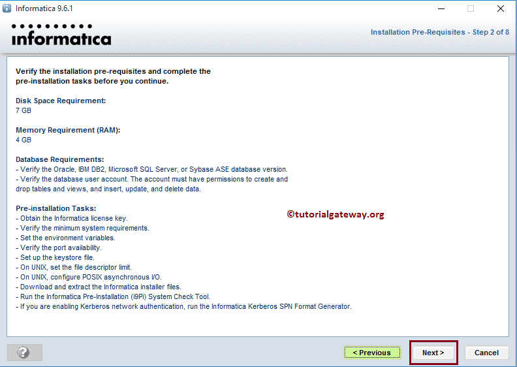Click the Kerberos SPN Format Generator line
This screenshot has height=367, width=517.
(183, 306)
